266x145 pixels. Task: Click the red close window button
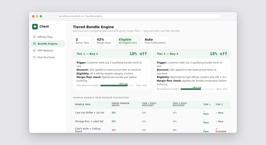pyautogui.click(x=33, y=16)
